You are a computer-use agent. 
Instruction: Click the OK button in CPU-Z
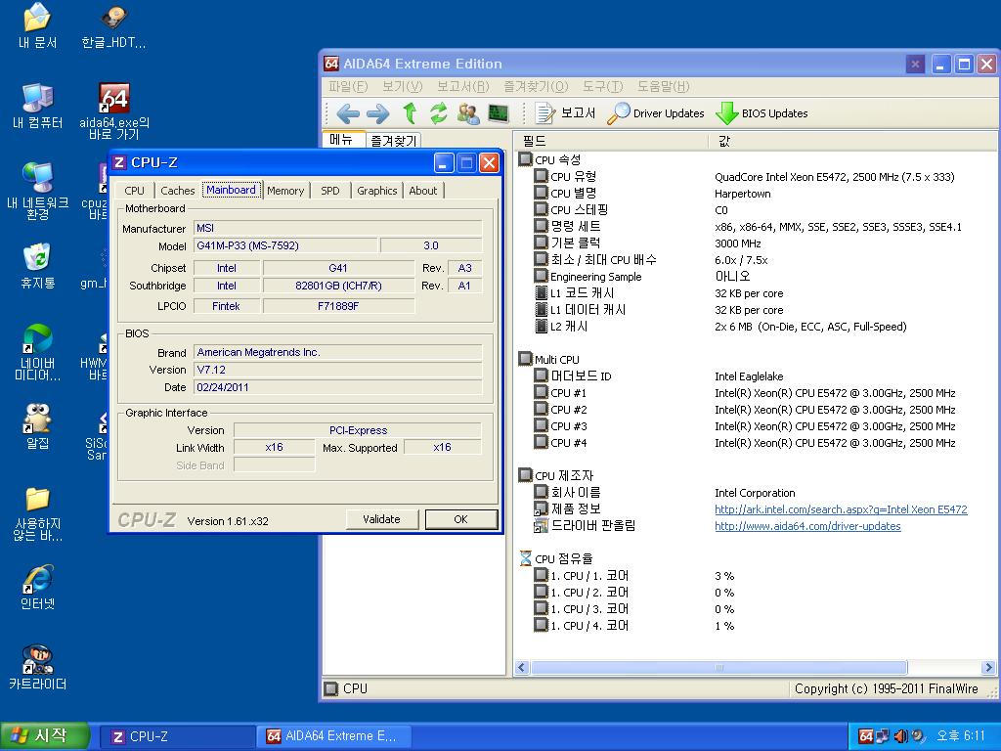pos(461,519)
